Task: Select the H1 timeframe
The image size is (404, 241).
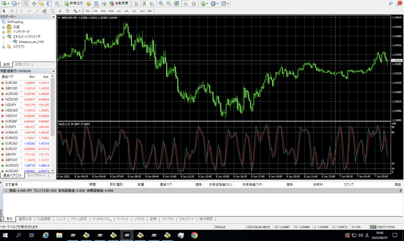Action: [119, 11]
